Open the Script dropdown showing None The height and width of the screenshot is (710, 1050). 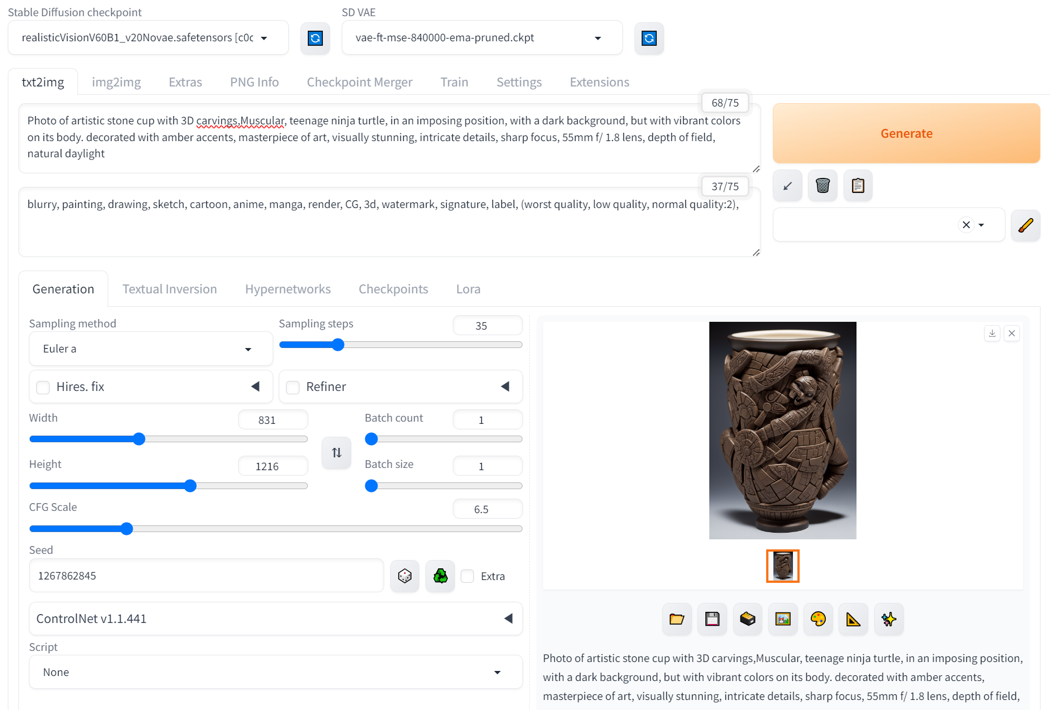(x=275, y=672)
